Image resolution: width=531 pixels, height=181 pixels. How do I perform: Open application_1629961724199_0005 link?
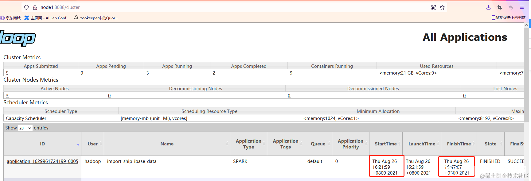[42, 161]
